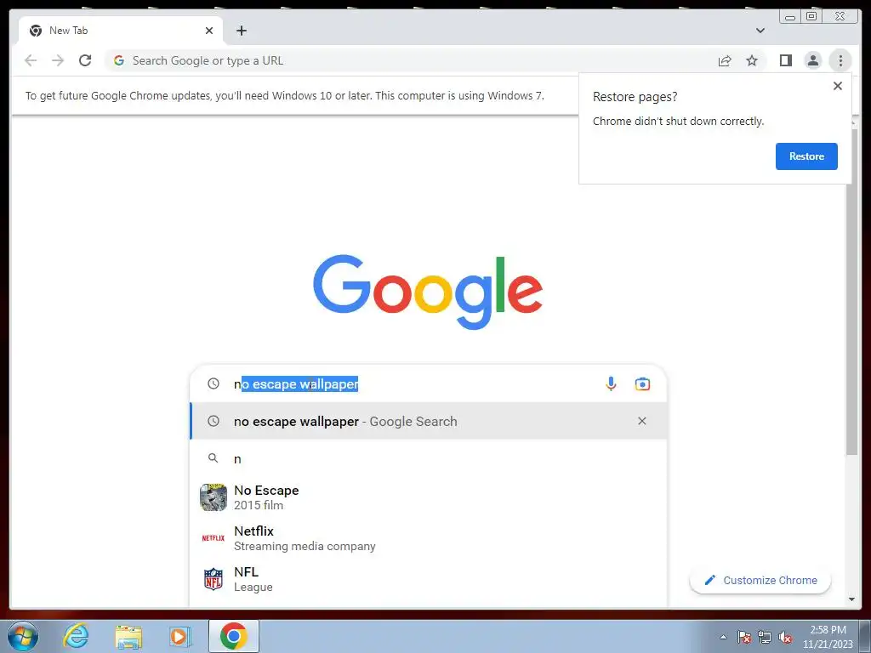Click the Restore button

(x=806, y=156)
